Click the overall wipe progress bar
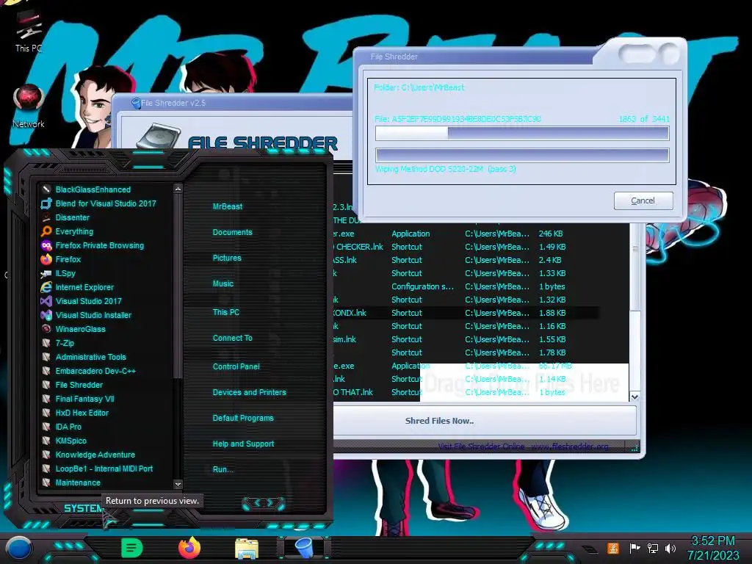This screenshot has height=564, width=752. pyautogui.click(x=522, y=155)
